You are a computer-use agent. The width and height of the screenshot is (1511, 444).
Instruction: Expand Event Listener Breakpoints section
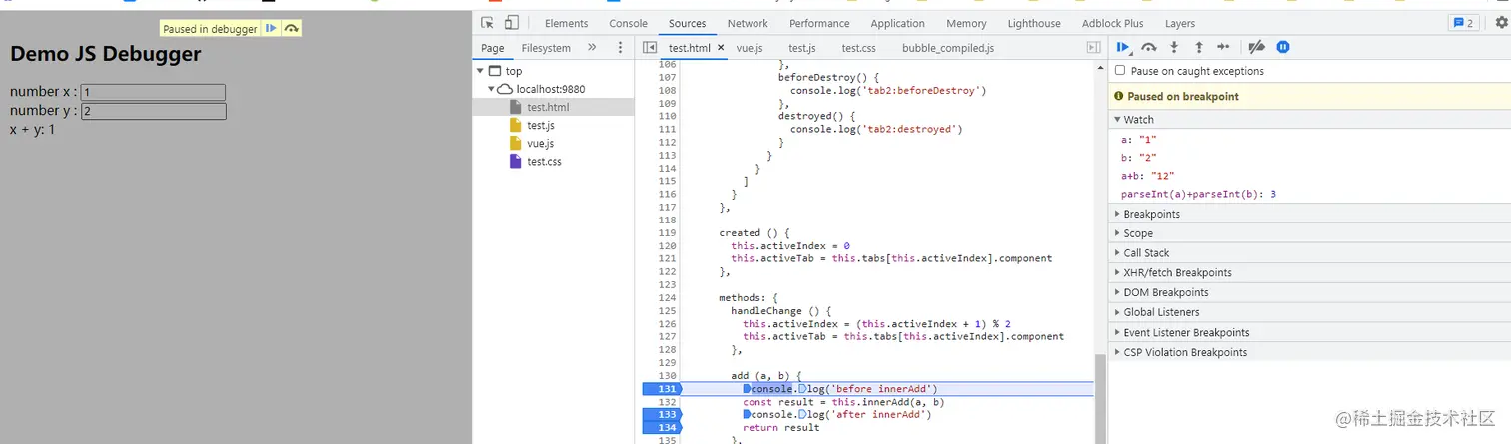point(1309,333)
